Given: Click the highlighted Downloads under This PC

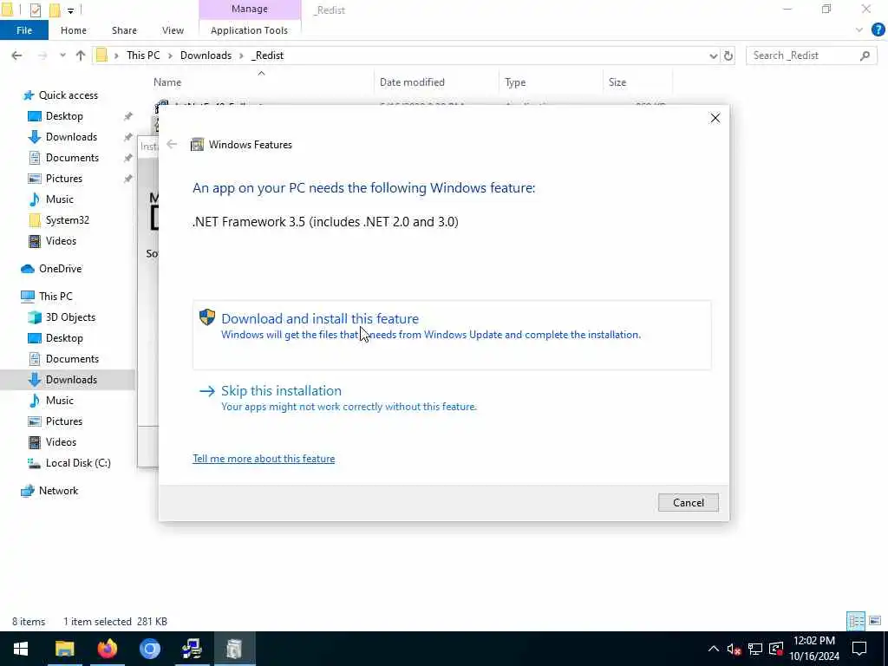Looking at the screenshot, I should [71, 380].
